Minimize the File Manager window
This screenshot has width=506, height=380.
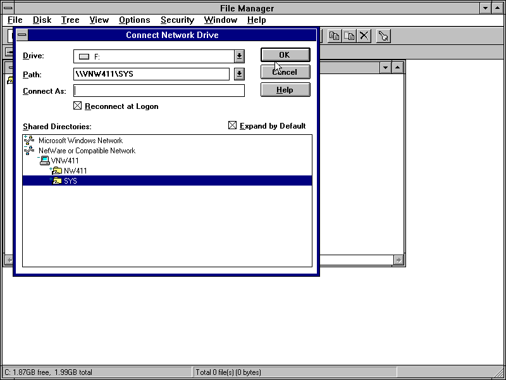pos(485,8)
